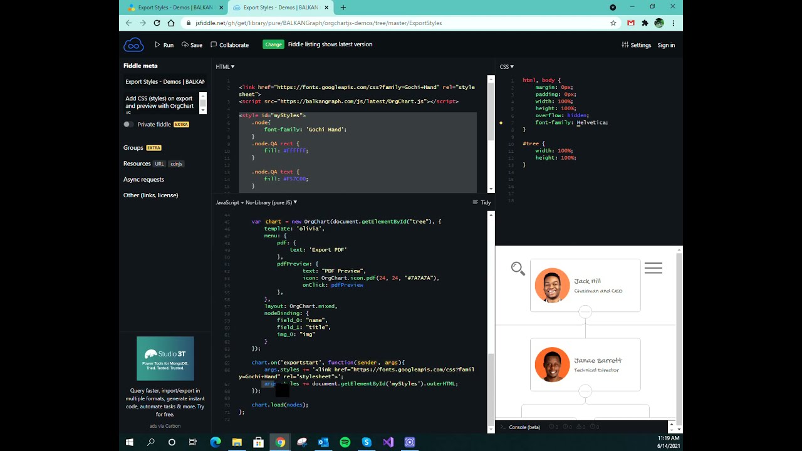Expand Other (links, license) section
802x451 pixels.
click(x=150, y=195)
